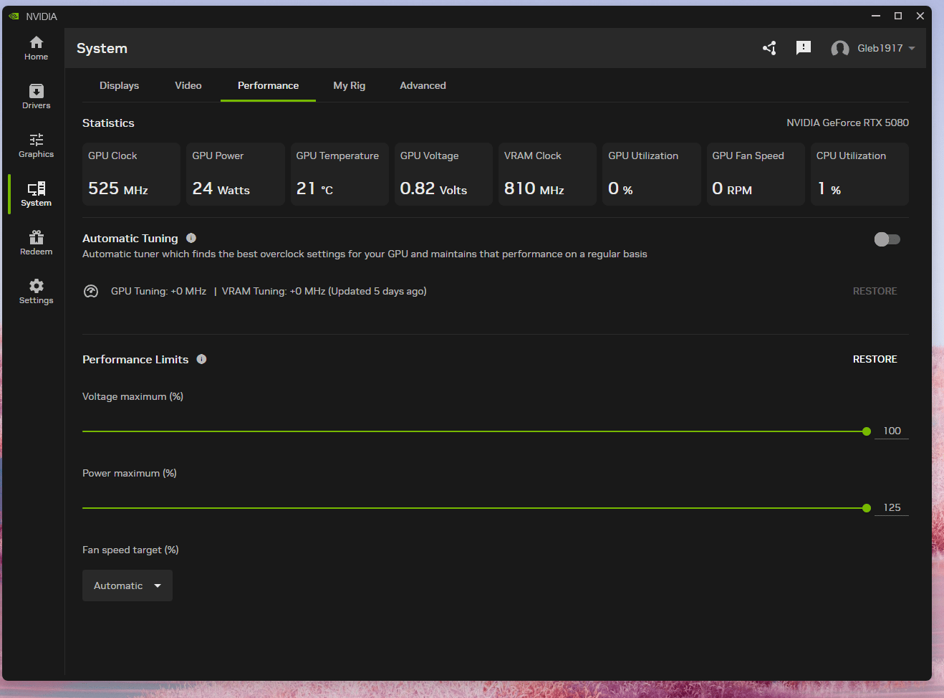Click the info icon beside Performance Limits
The width and height of the screenshot is (944, 698).
pos(201,359)
